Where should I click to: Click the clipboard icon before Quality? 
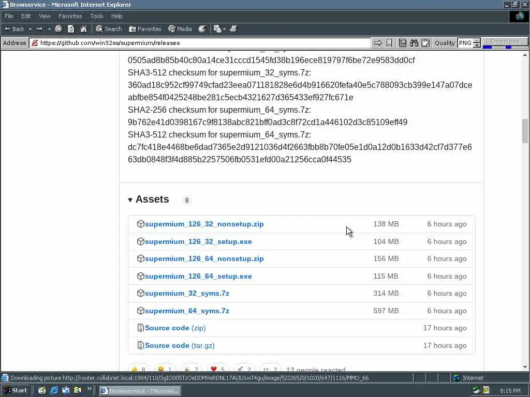tap(425, 43)
